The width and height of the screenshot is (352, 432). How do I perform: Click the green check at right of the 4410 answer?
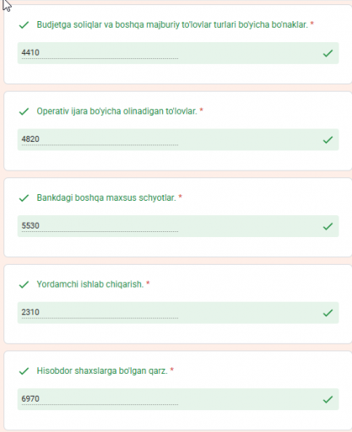(328, 53)
